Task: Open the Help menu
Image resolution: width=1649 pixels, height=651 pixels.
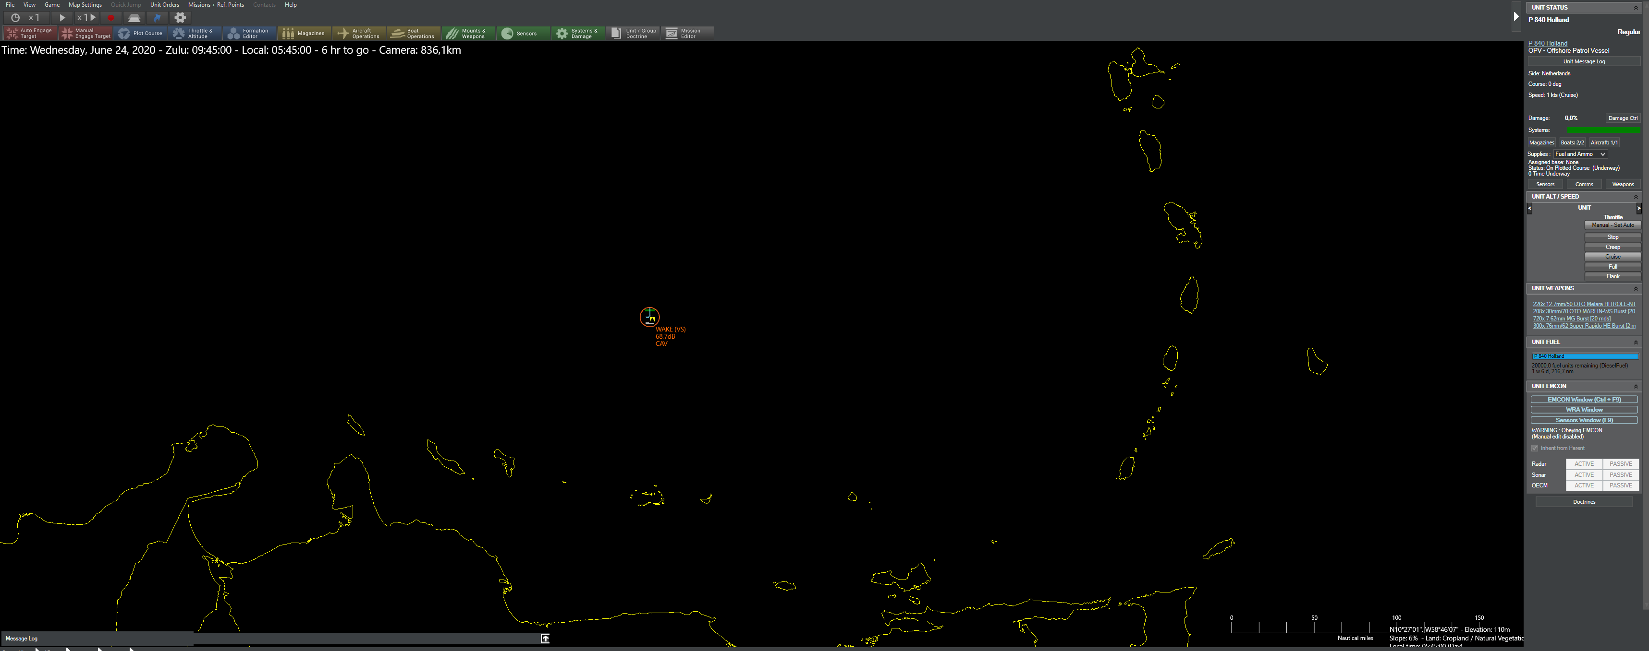Action: pos(291,4)
